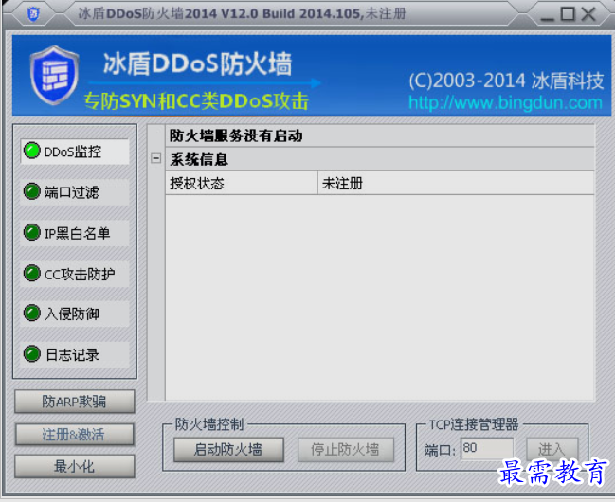Open the www.bingdun.com website link

click(505, 102)
